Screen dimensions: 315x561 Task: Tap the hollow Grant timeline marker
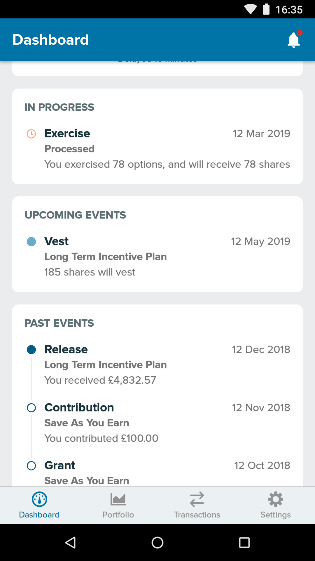pyautogui.click(x=31, y=465)
